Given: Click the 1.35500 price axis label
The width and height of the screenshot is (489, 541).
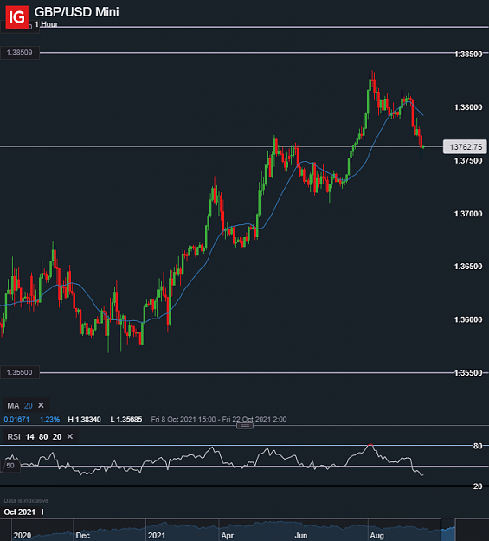Looking at the screenshot, I should click(x=468, y=372).
